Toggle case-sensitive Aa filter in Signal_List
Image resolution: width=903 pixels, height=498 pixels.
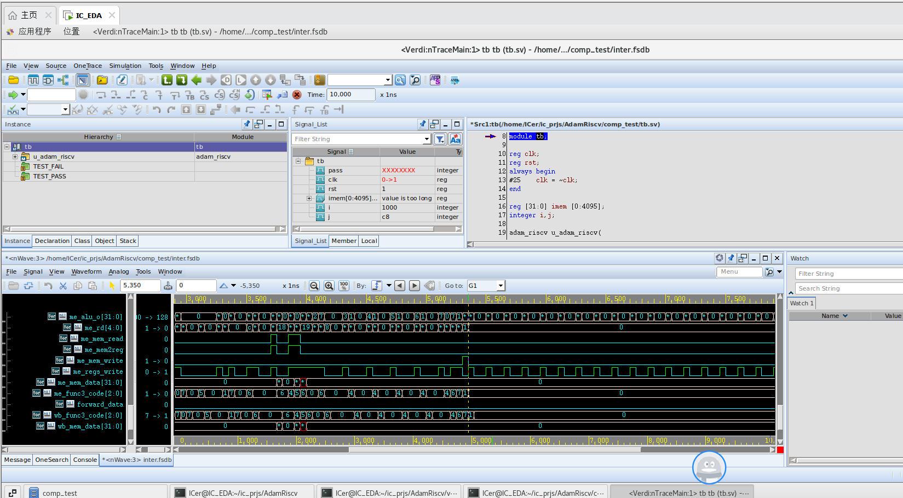tap(455, 140)
